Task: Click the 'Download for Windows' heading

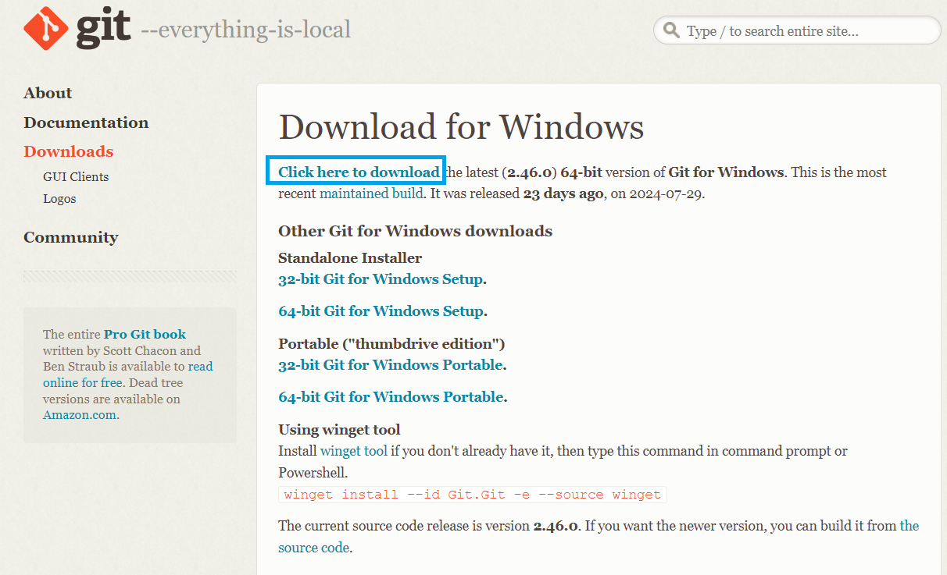Action: click(x=461, y=126)
